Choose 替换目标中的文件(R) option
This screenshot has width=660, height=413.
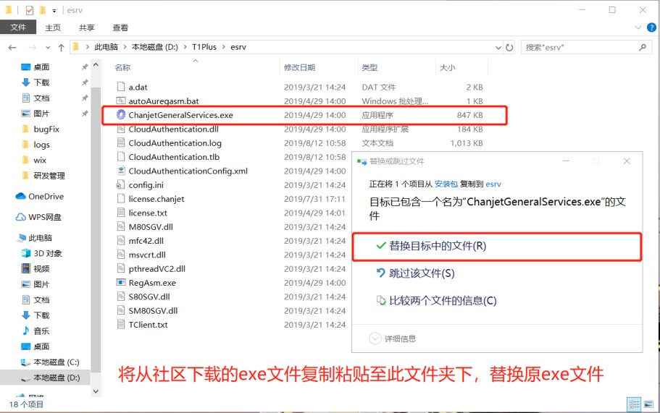497,246
